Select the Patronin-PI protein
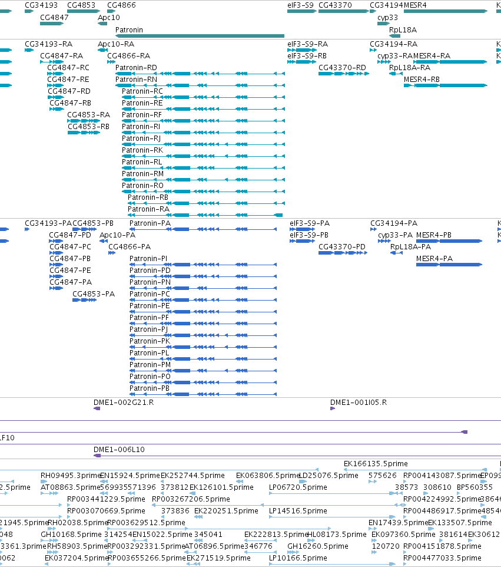501x567 pixels. pos(203,265)
